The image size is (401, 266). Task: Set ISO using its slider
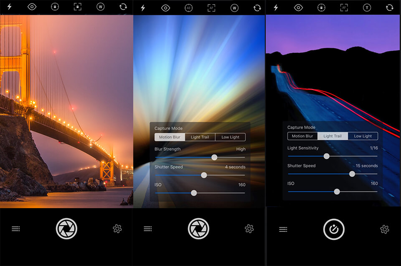193,193
